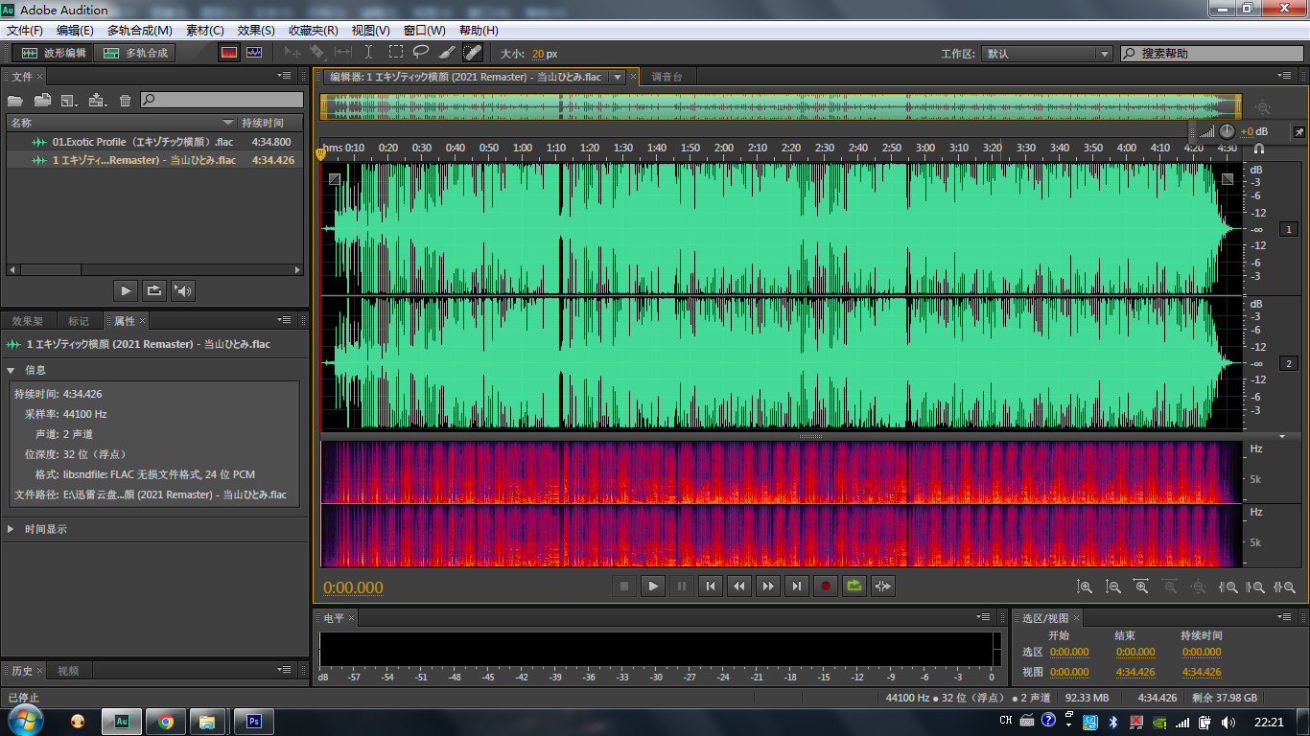Open Selection/View panel options menu
The width and height of the screenshot is (1310, 736).
coord(1285,617)
